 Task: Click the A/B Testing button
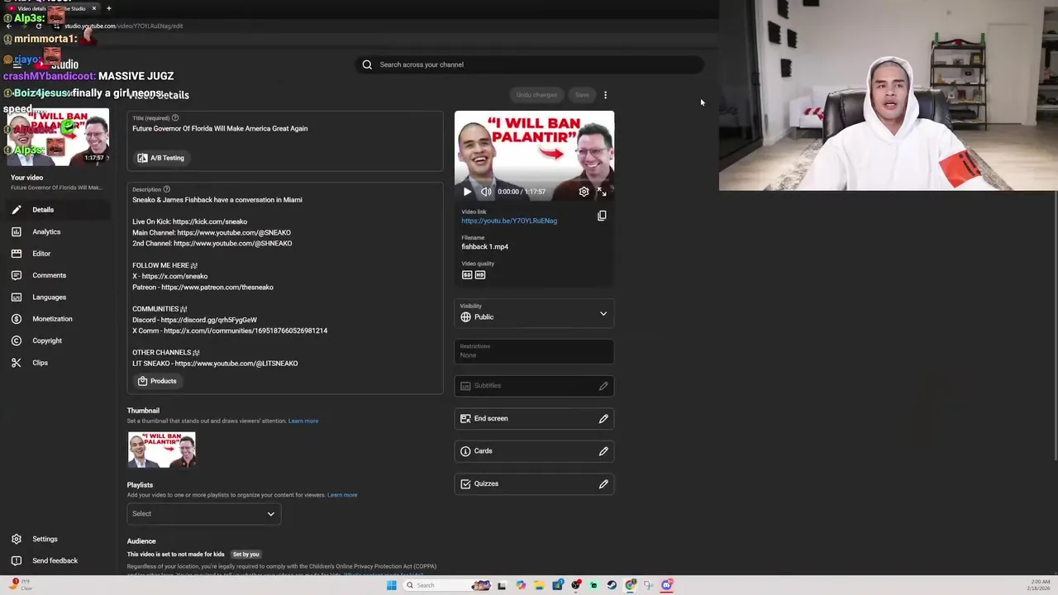click(161, 158)
